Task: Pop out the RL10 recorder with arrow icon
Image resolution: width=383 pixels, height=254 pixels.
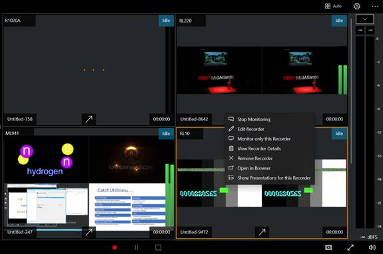Action: click(x=262, y=232)
